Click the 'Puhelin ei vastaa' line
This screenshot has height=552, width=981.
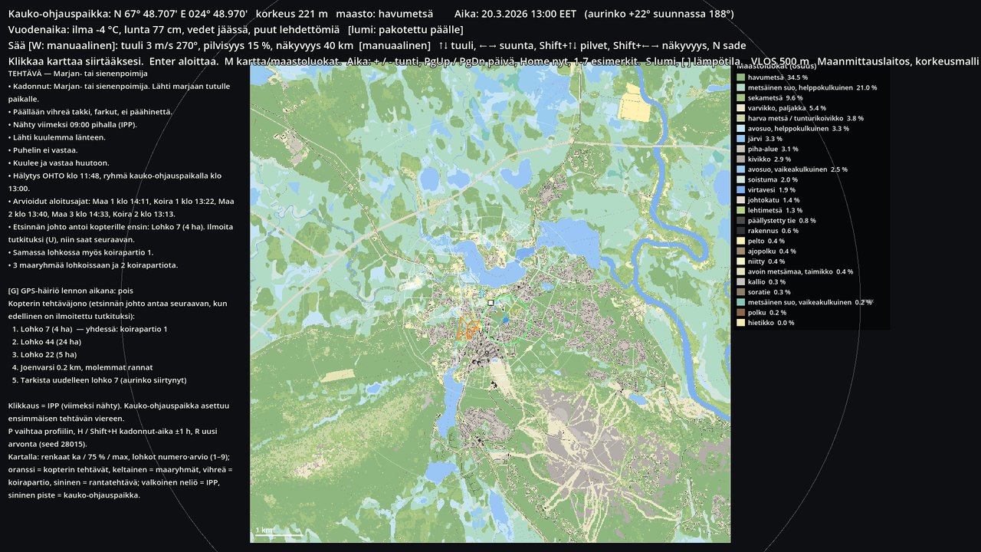[48, 150]
